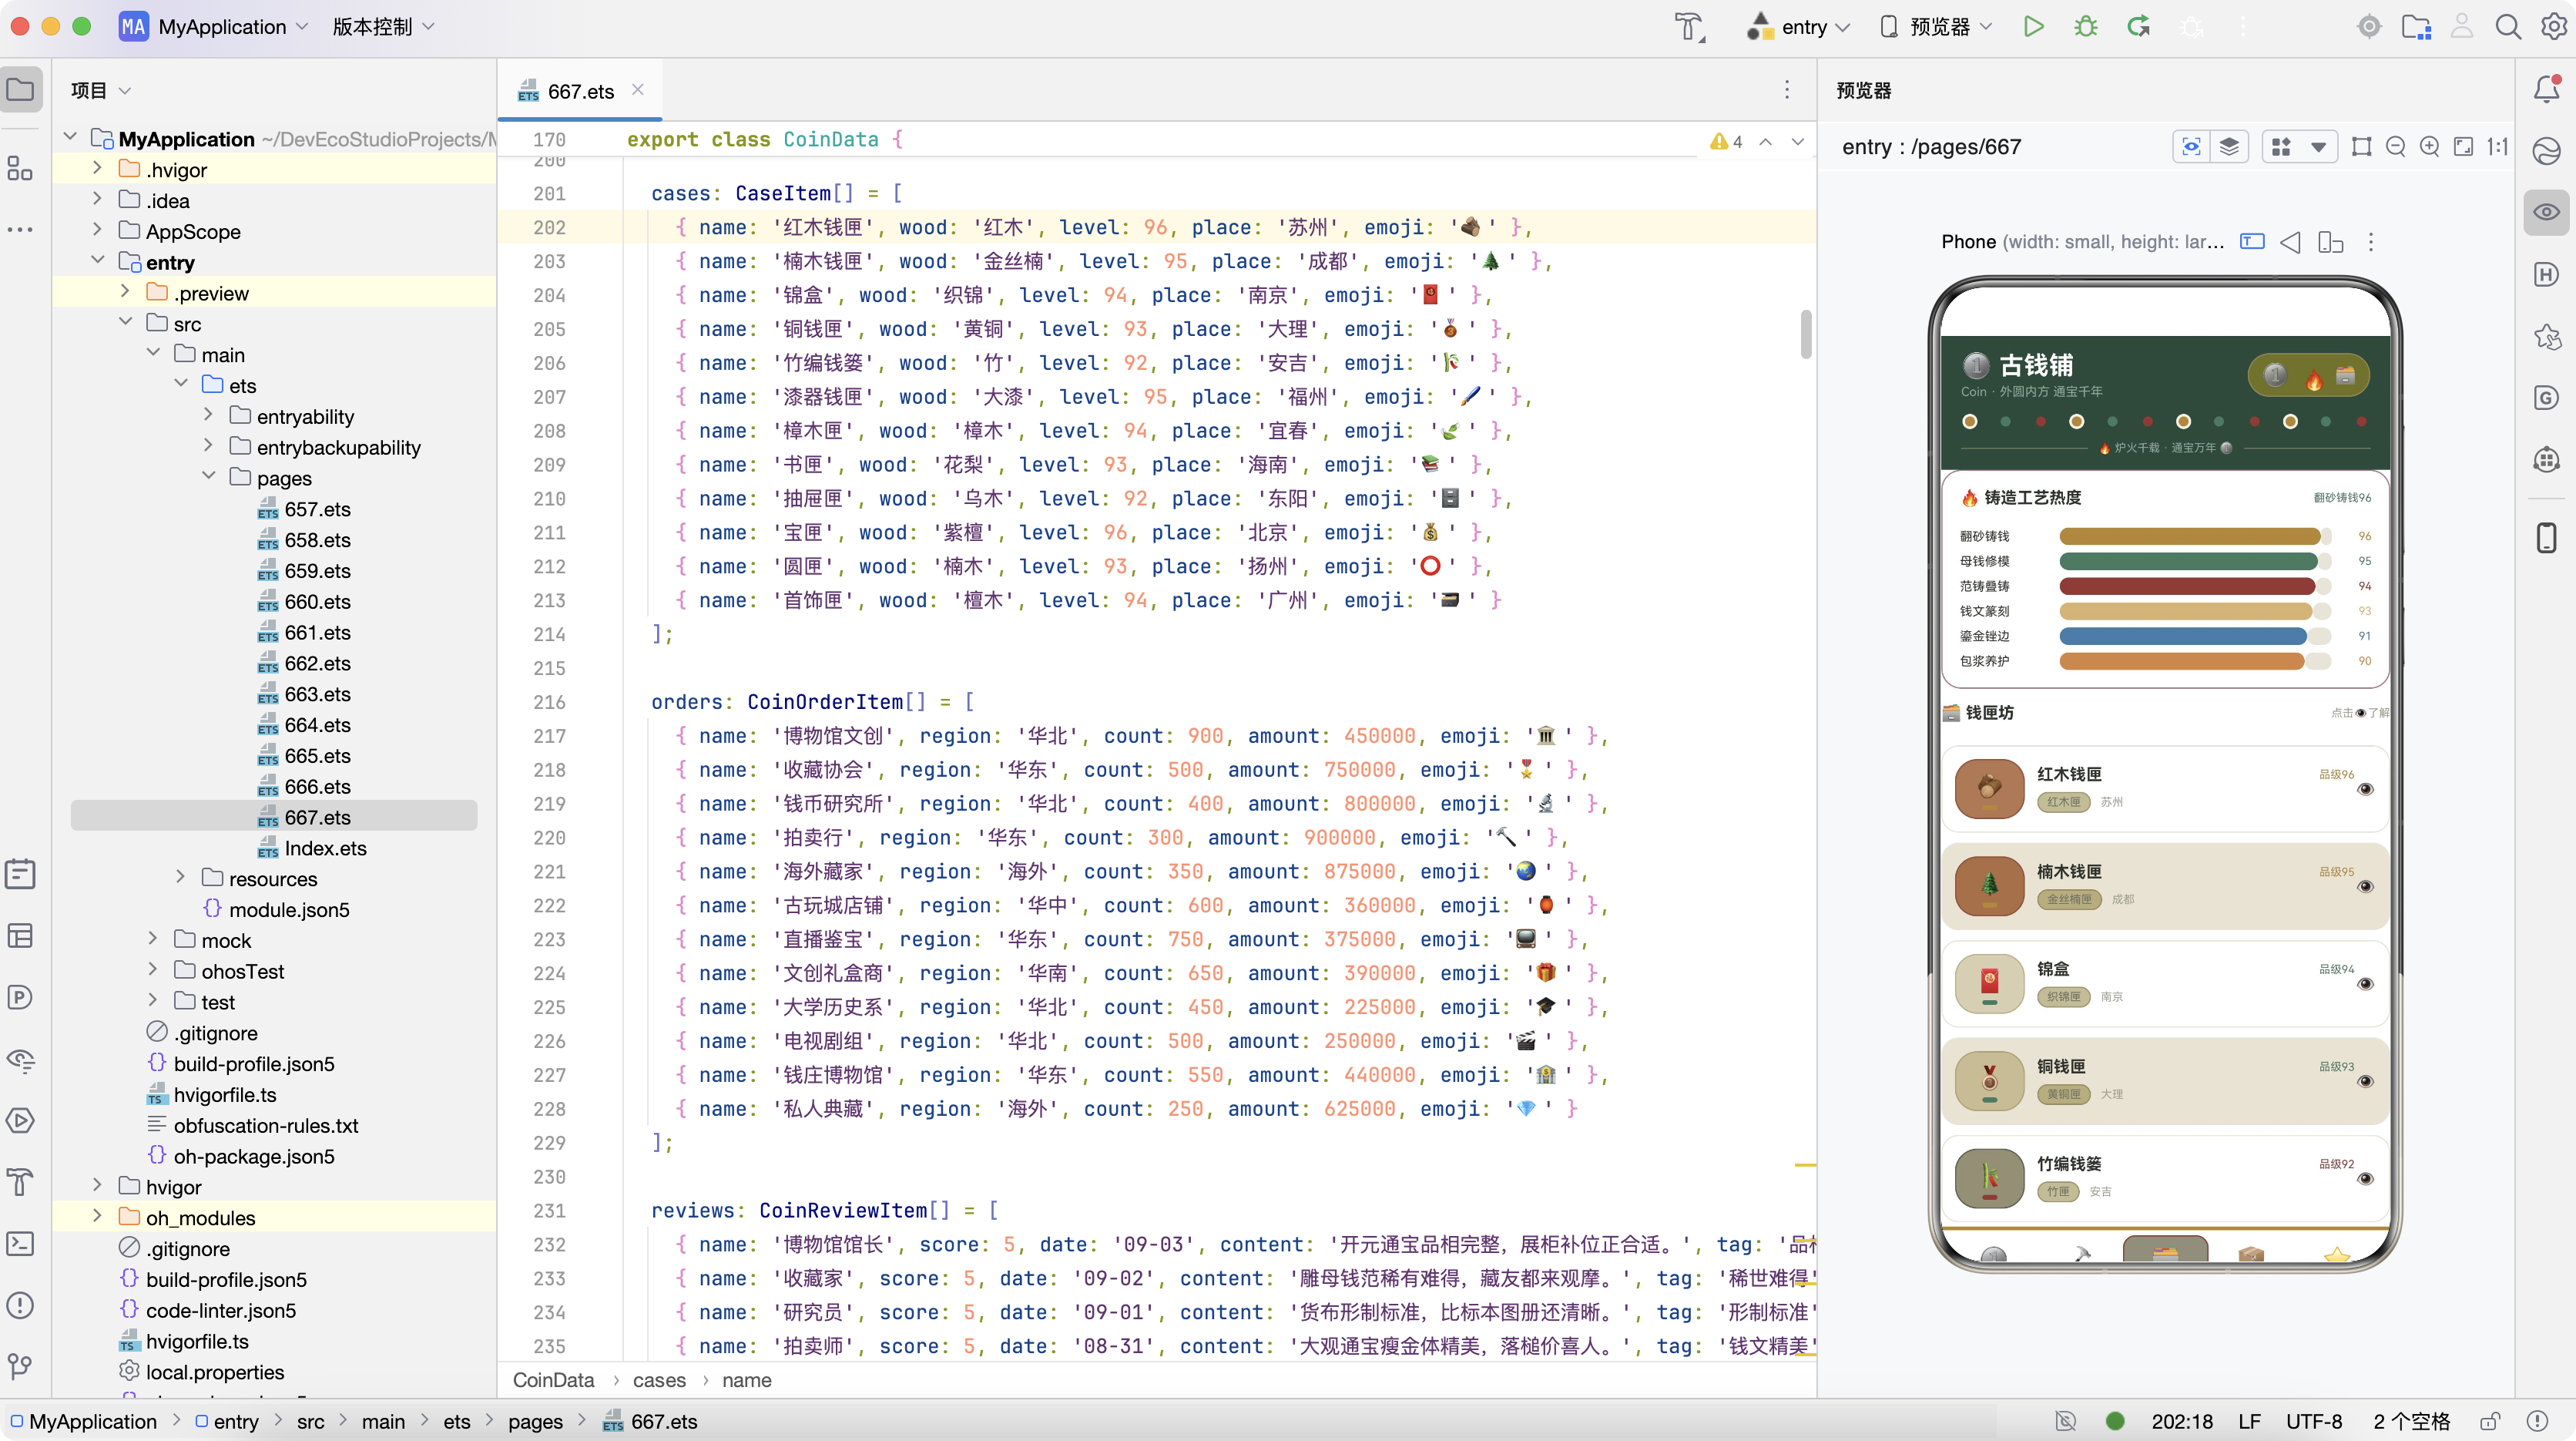This screenshot has width=2576, height=1441.
Task: Open the 2 个空格 indent settings
Action: [x=2412, y=1421]
